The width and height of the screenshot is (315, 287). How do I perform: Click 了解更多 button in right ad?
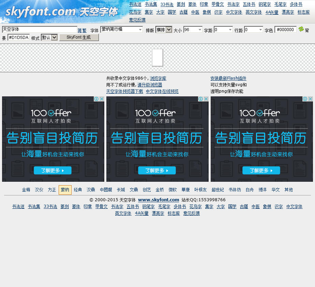click(261, 170)
